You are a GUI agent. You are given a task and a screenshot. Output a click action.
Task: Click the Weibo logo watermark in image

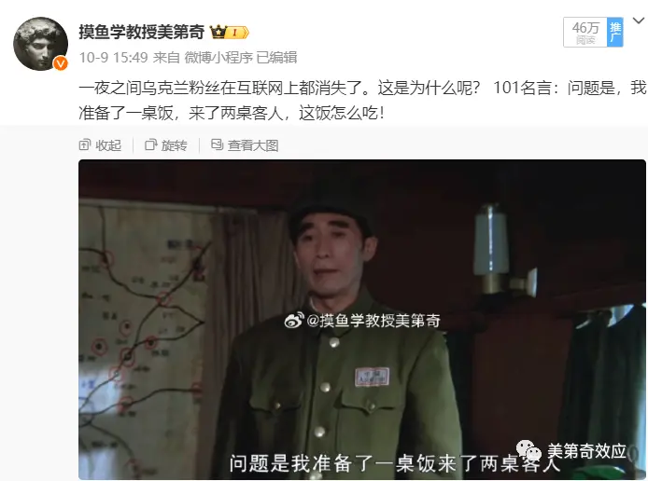(293, 321)
